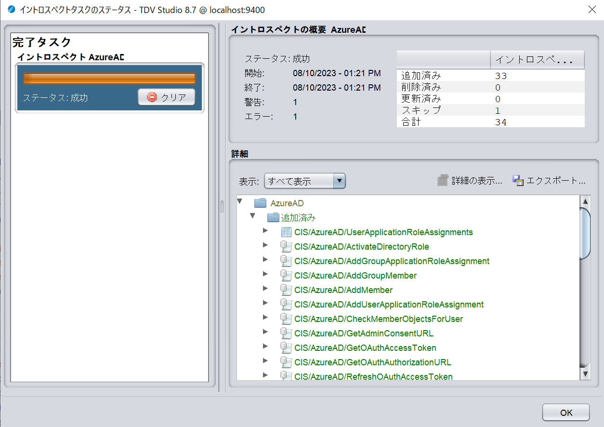Select CIS/AzureAD/ActivateDirectoryRole row text
This screenshot has height=427, width=604.
(362, 247)
